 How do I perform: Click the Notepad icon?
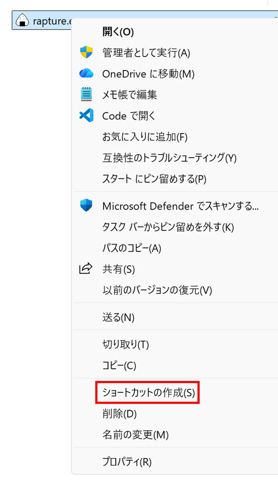(x=86, y=95)
